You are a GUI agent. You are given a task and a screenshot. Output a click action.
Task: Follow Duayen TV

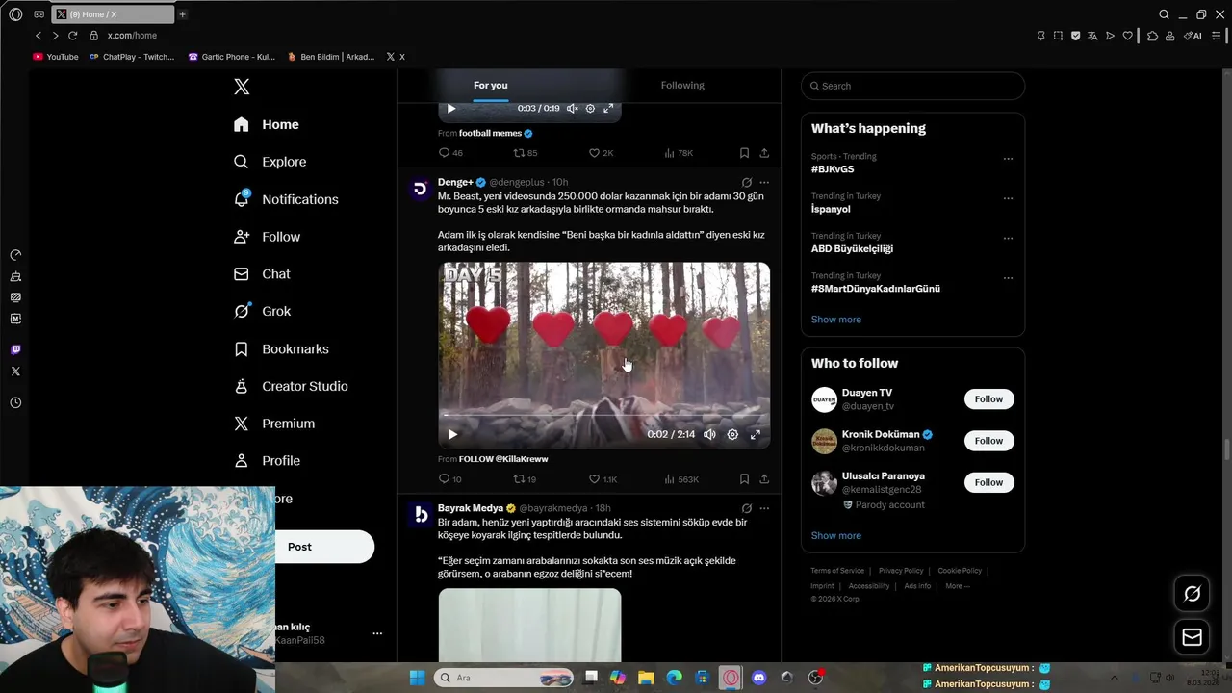(988, 399)
